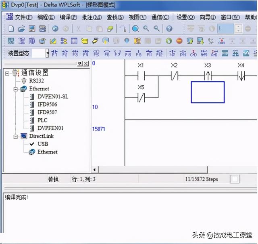Select the USB checked option under DirectLink

pyautogui.click(x=39, y=144)
